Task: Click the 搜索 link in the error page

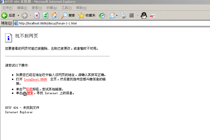Action: pyautogui.click(x=30, y=93)
